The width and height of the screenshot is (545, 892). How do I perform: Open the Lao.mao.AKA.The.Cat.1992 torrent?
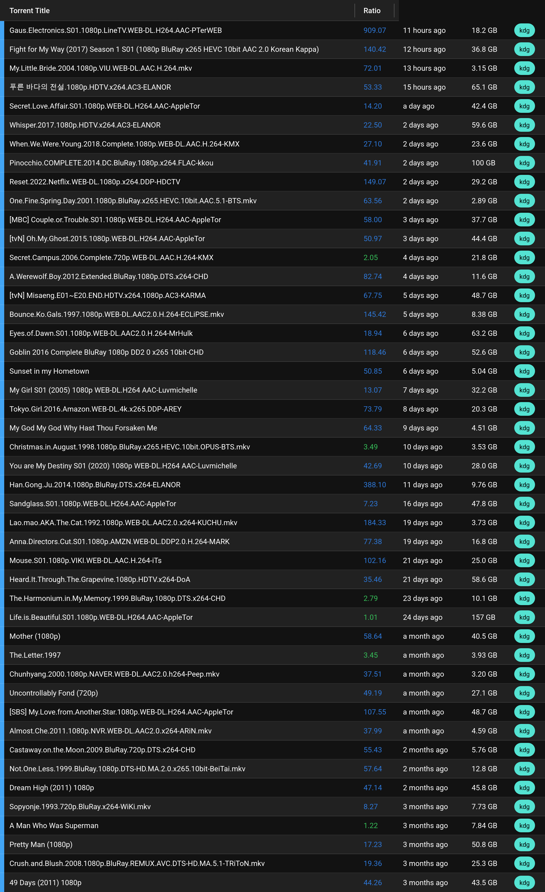[123, 523]
